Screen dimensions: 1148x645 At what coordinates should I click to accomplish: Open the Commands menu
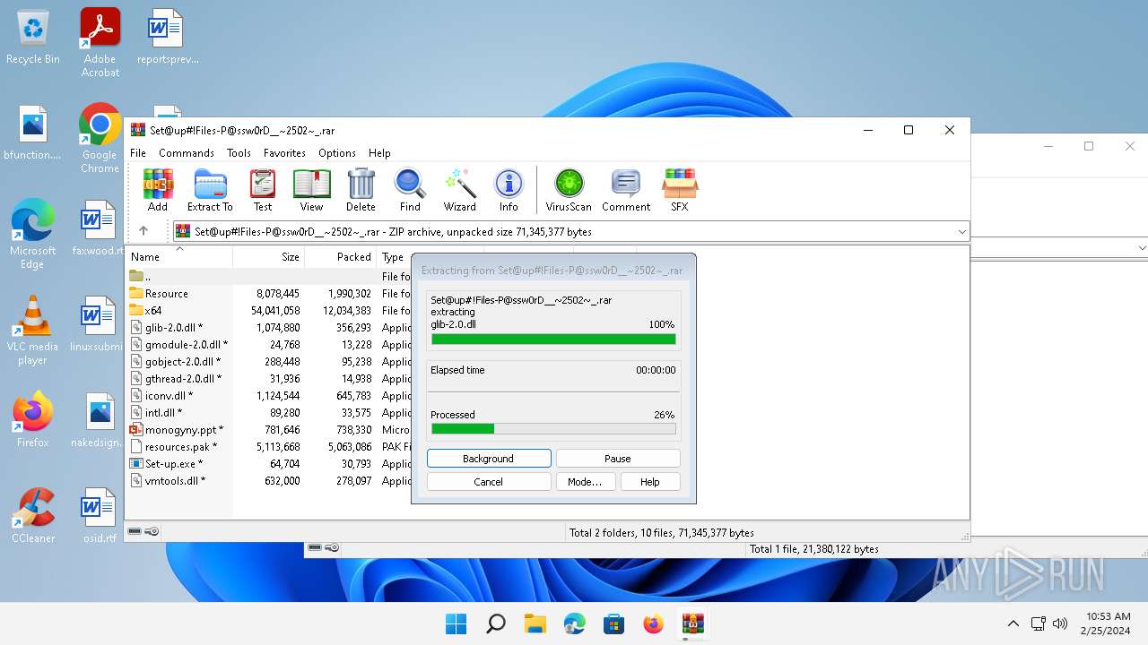[187, 153]
